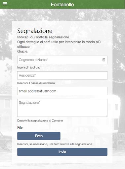This screenshot has width=125, height=169.
Task: Click the 'Grazie.' text
Action: pos(23,51)
